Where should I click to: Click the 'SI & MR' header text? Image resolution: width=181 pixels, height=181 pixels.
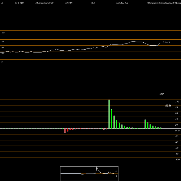tap(19, 3)
